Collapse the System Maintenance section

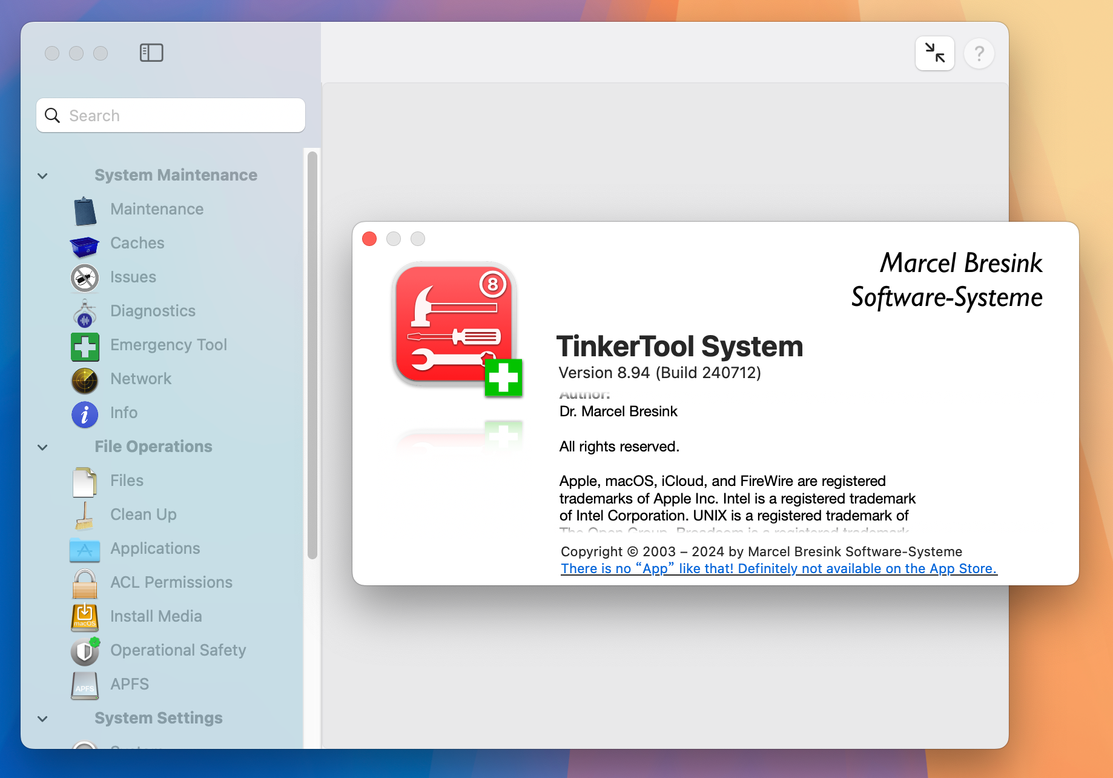point(42,176)
